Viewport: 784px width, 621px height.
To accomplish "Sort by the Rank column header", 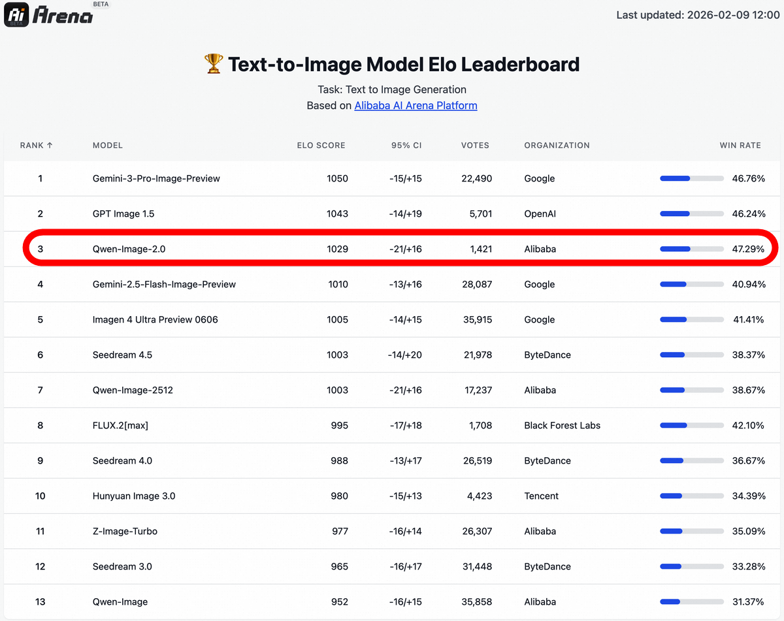I will pyautogui.click(x=37, y=145).
